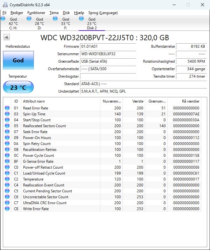
Task: Click the Standard field ATA8-ACS
Action: pyautogui.click(x=143, y=84)
